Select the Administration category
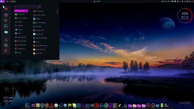This screenshot has width=194, height=109. coord(21,45)
